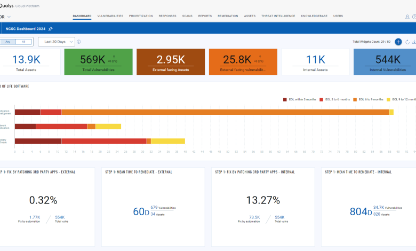416x251 pixels.
Task: Refresh the dashboard widgets
Action: click(x=407, y=42)
